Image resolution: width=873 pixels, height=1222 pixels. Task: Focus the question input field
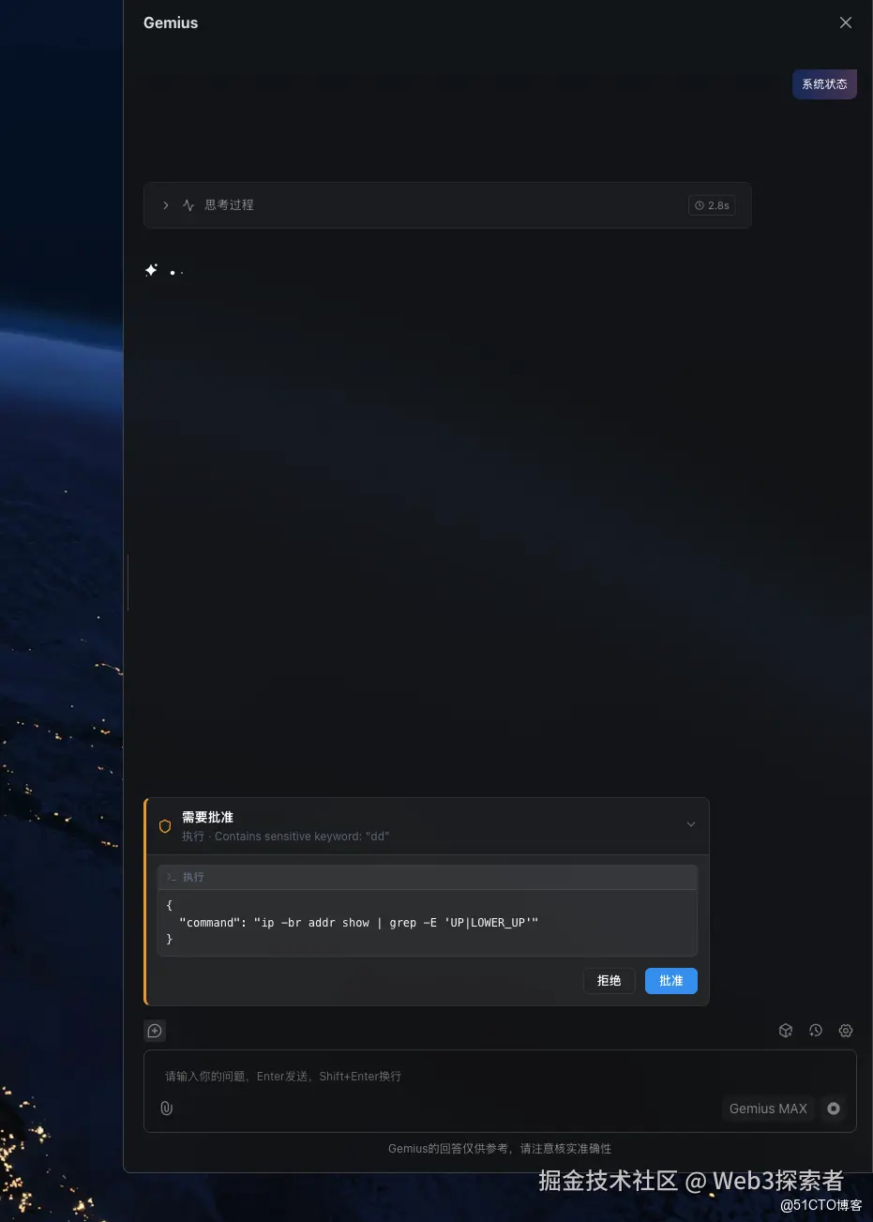pyautogui.click(x=500, y=1077)
